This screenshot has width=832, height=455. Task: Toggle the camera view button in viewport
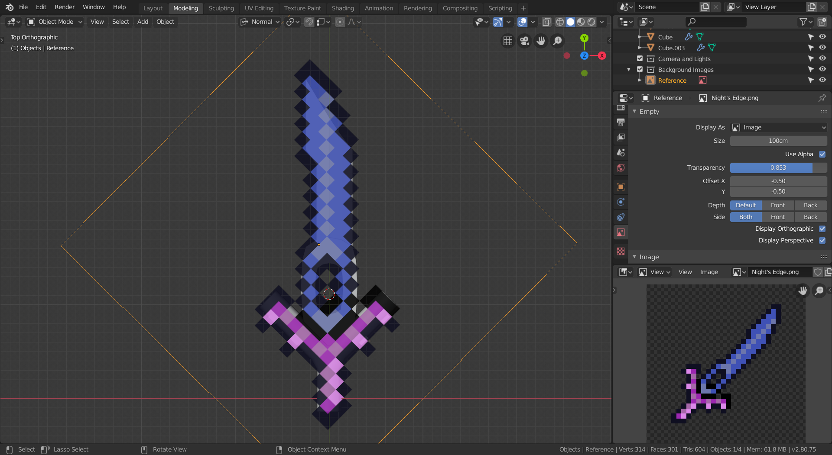pyautogui.click(x=524, y=41)
